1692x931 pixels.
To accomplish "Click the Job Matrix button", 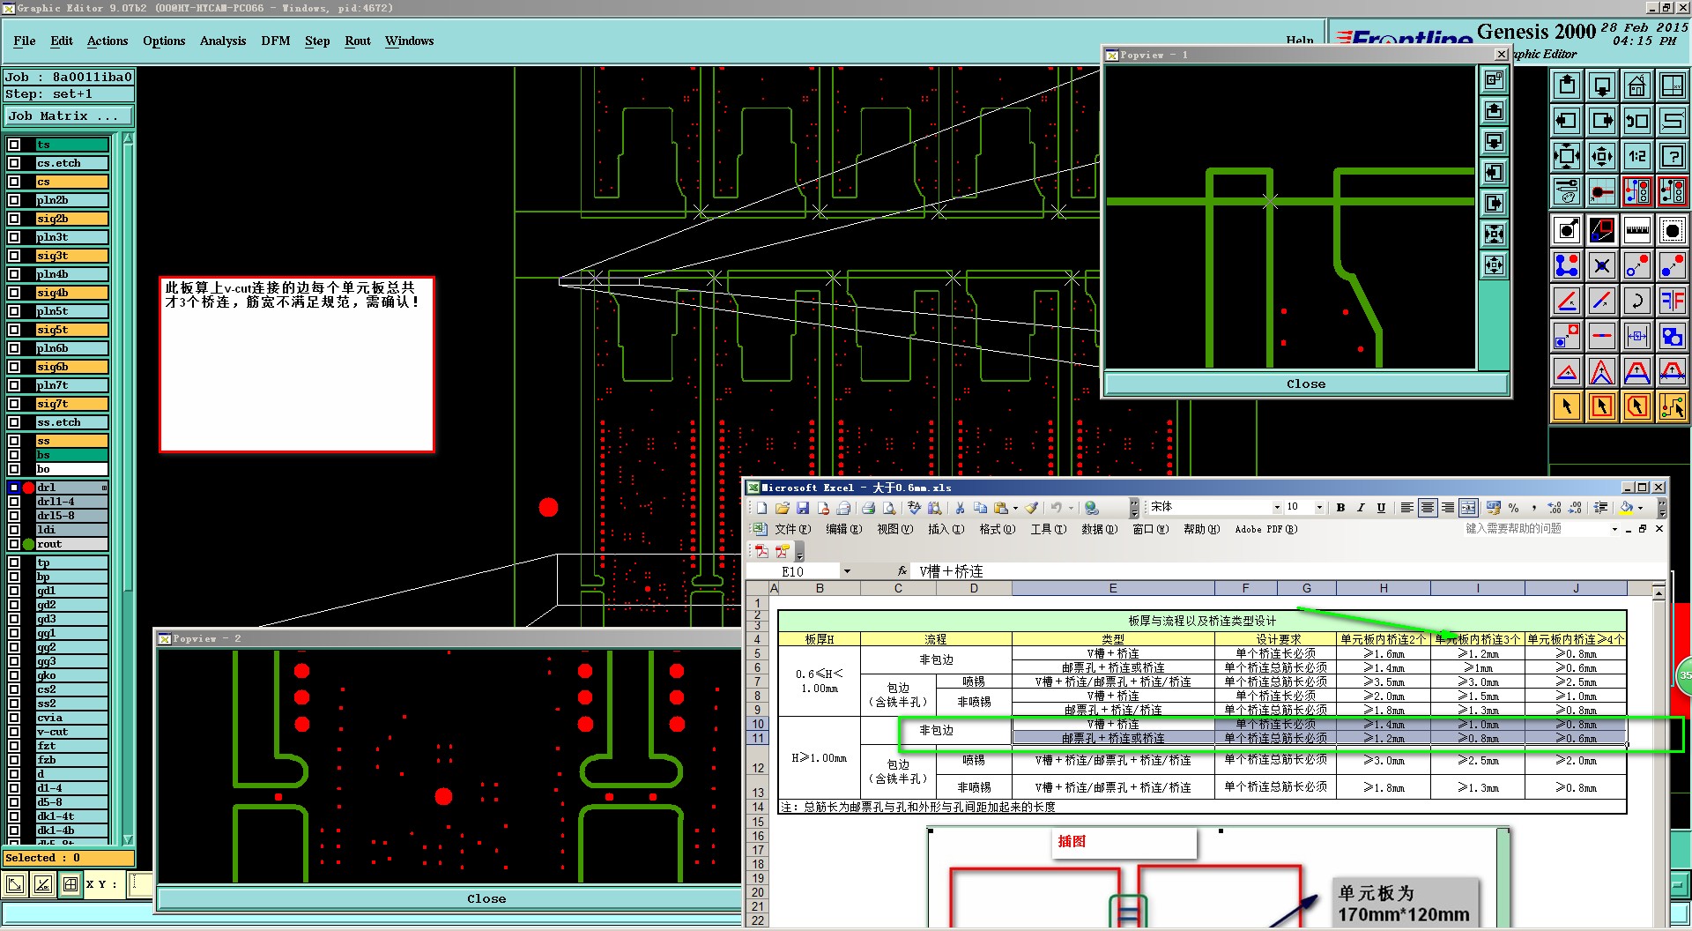I will 68,116.
